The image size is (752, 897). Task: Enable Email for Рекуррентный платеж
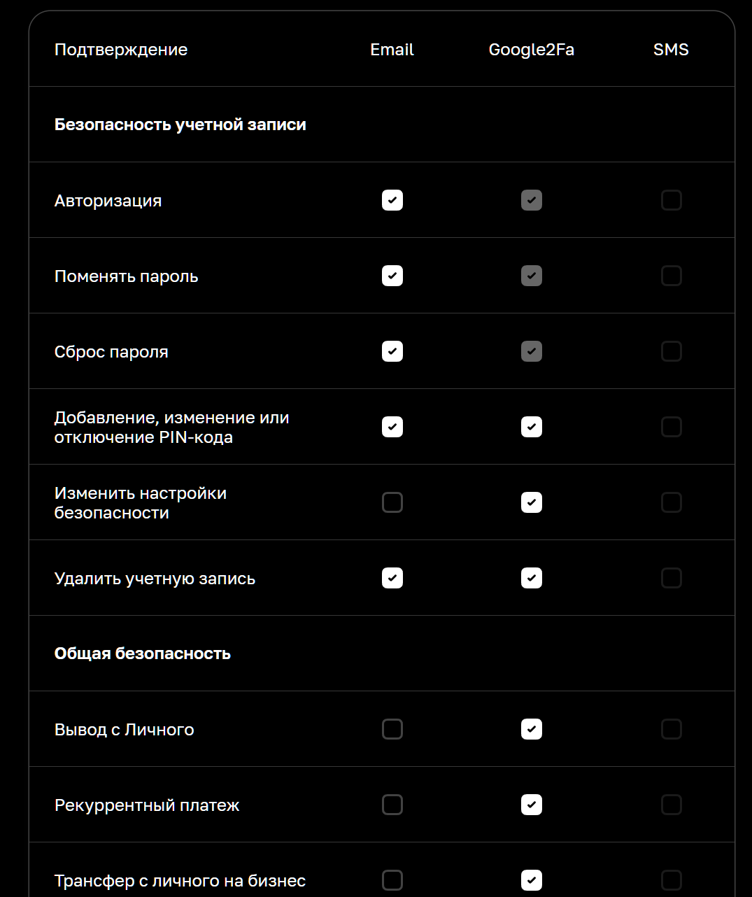[x=392, y=805]
